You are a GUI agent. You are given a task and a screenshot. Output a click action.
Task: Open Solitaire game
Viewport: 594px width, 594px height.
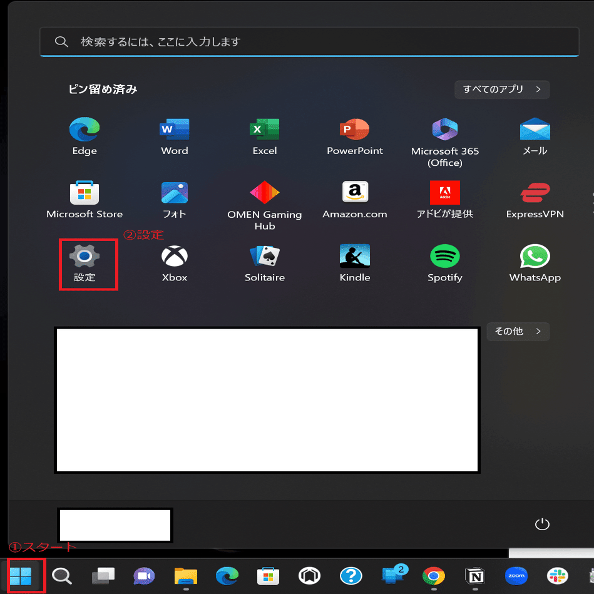264,263
